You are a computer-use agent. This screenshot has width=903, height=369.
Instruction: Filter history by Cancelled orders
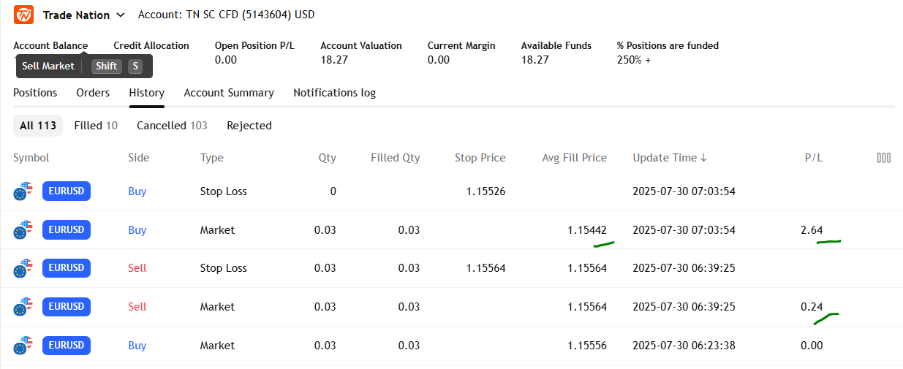(172, 126)
